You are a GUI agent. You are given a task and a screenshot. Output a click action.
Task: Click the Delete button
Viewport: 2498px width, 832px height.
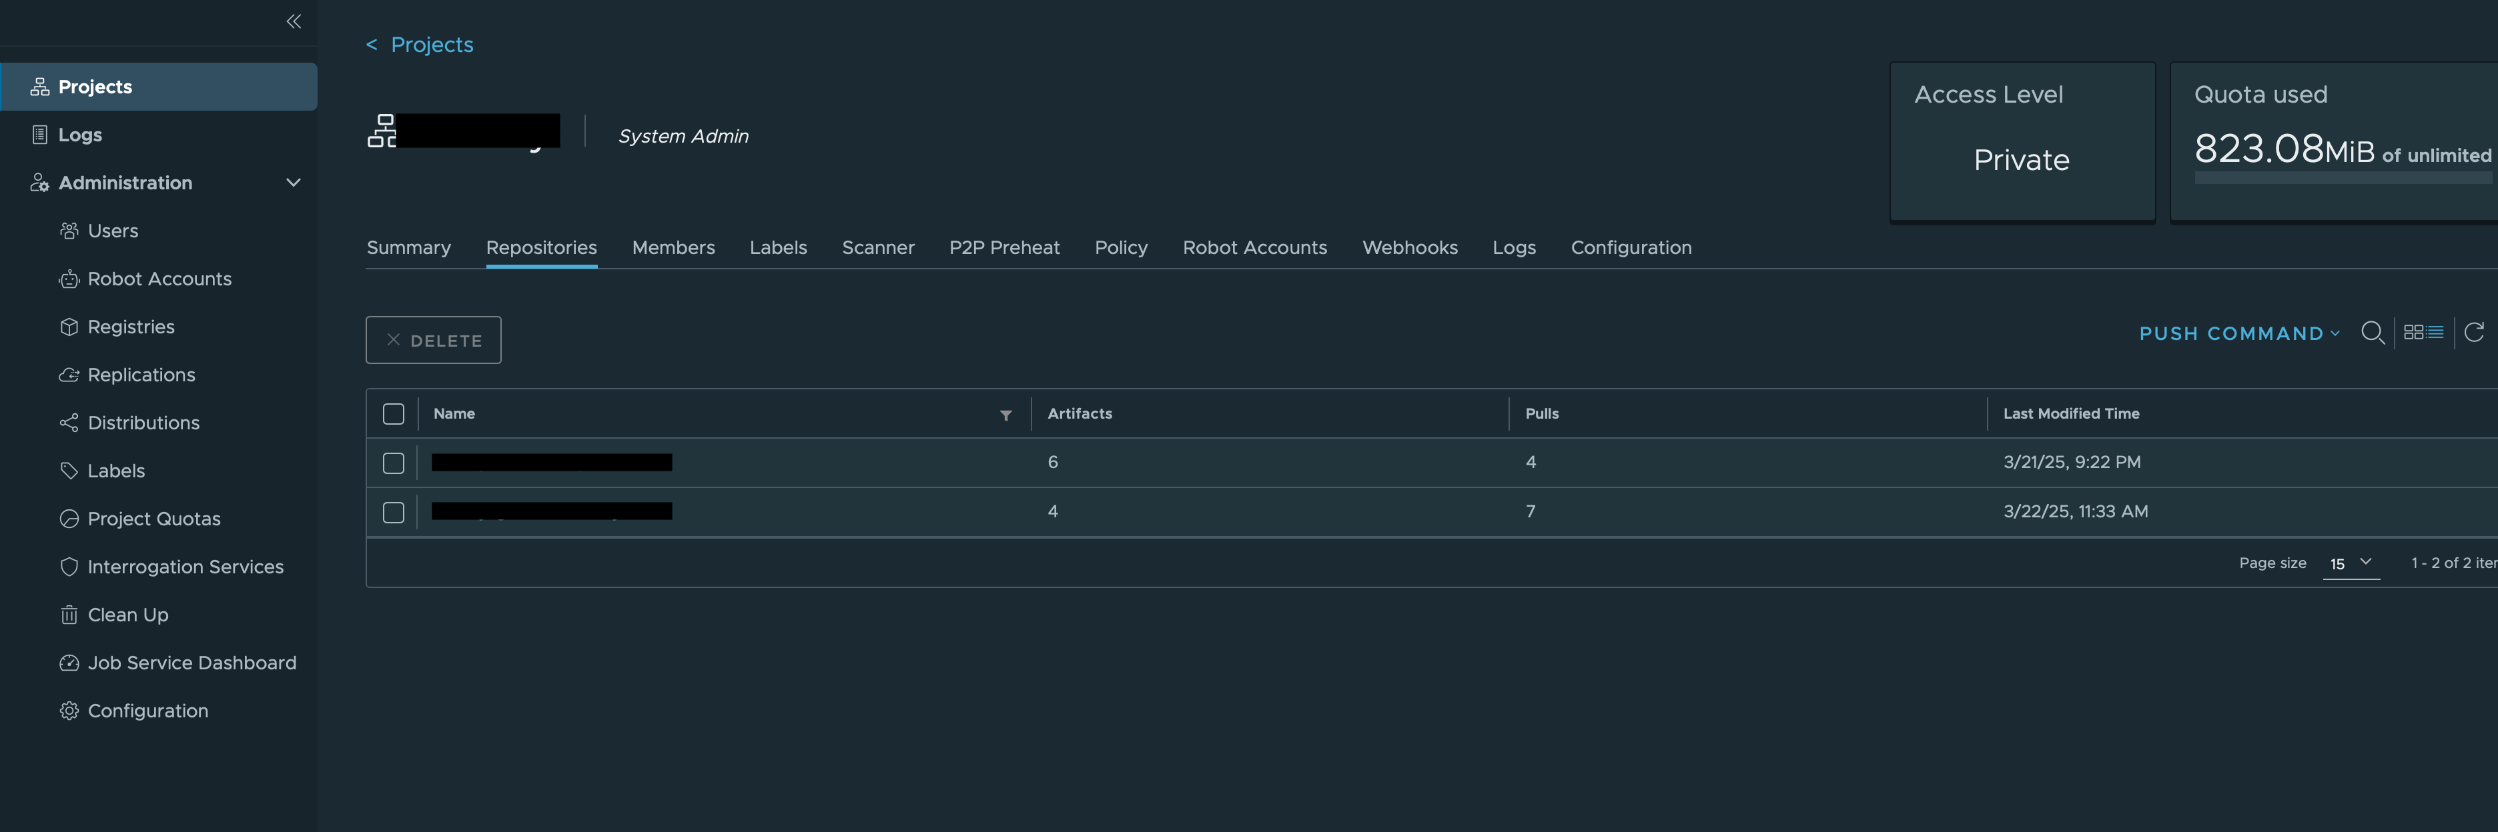[x=434, y=340]
